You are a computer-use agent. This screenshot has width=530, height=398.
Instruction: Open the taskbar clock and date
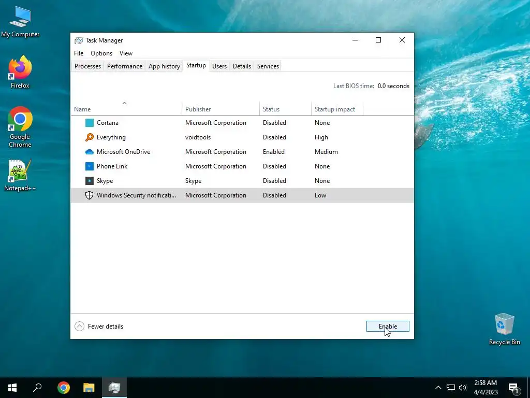(x=485, y=388)
